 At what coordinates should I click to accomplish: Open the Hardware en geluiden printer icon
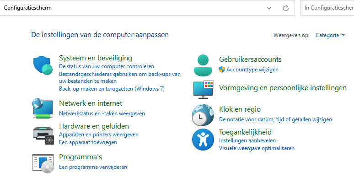[x=43, y=135]
